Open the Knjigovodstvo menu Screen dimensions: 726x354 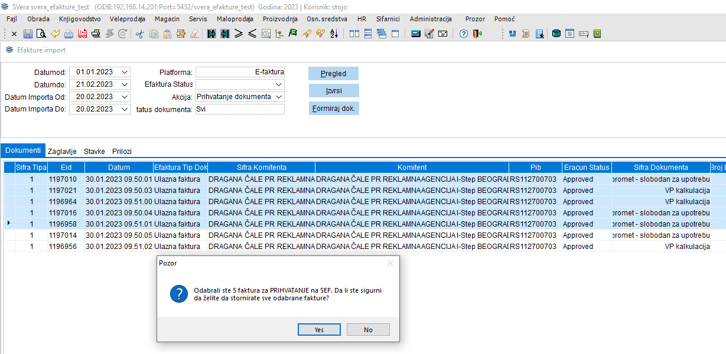pyautogui.click(x=80, y=19)
